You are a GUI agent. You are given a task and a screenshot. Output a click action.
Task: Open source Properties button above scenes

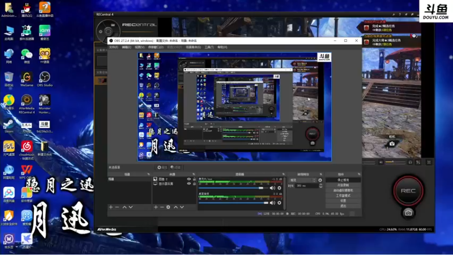[x=162, y=167]
